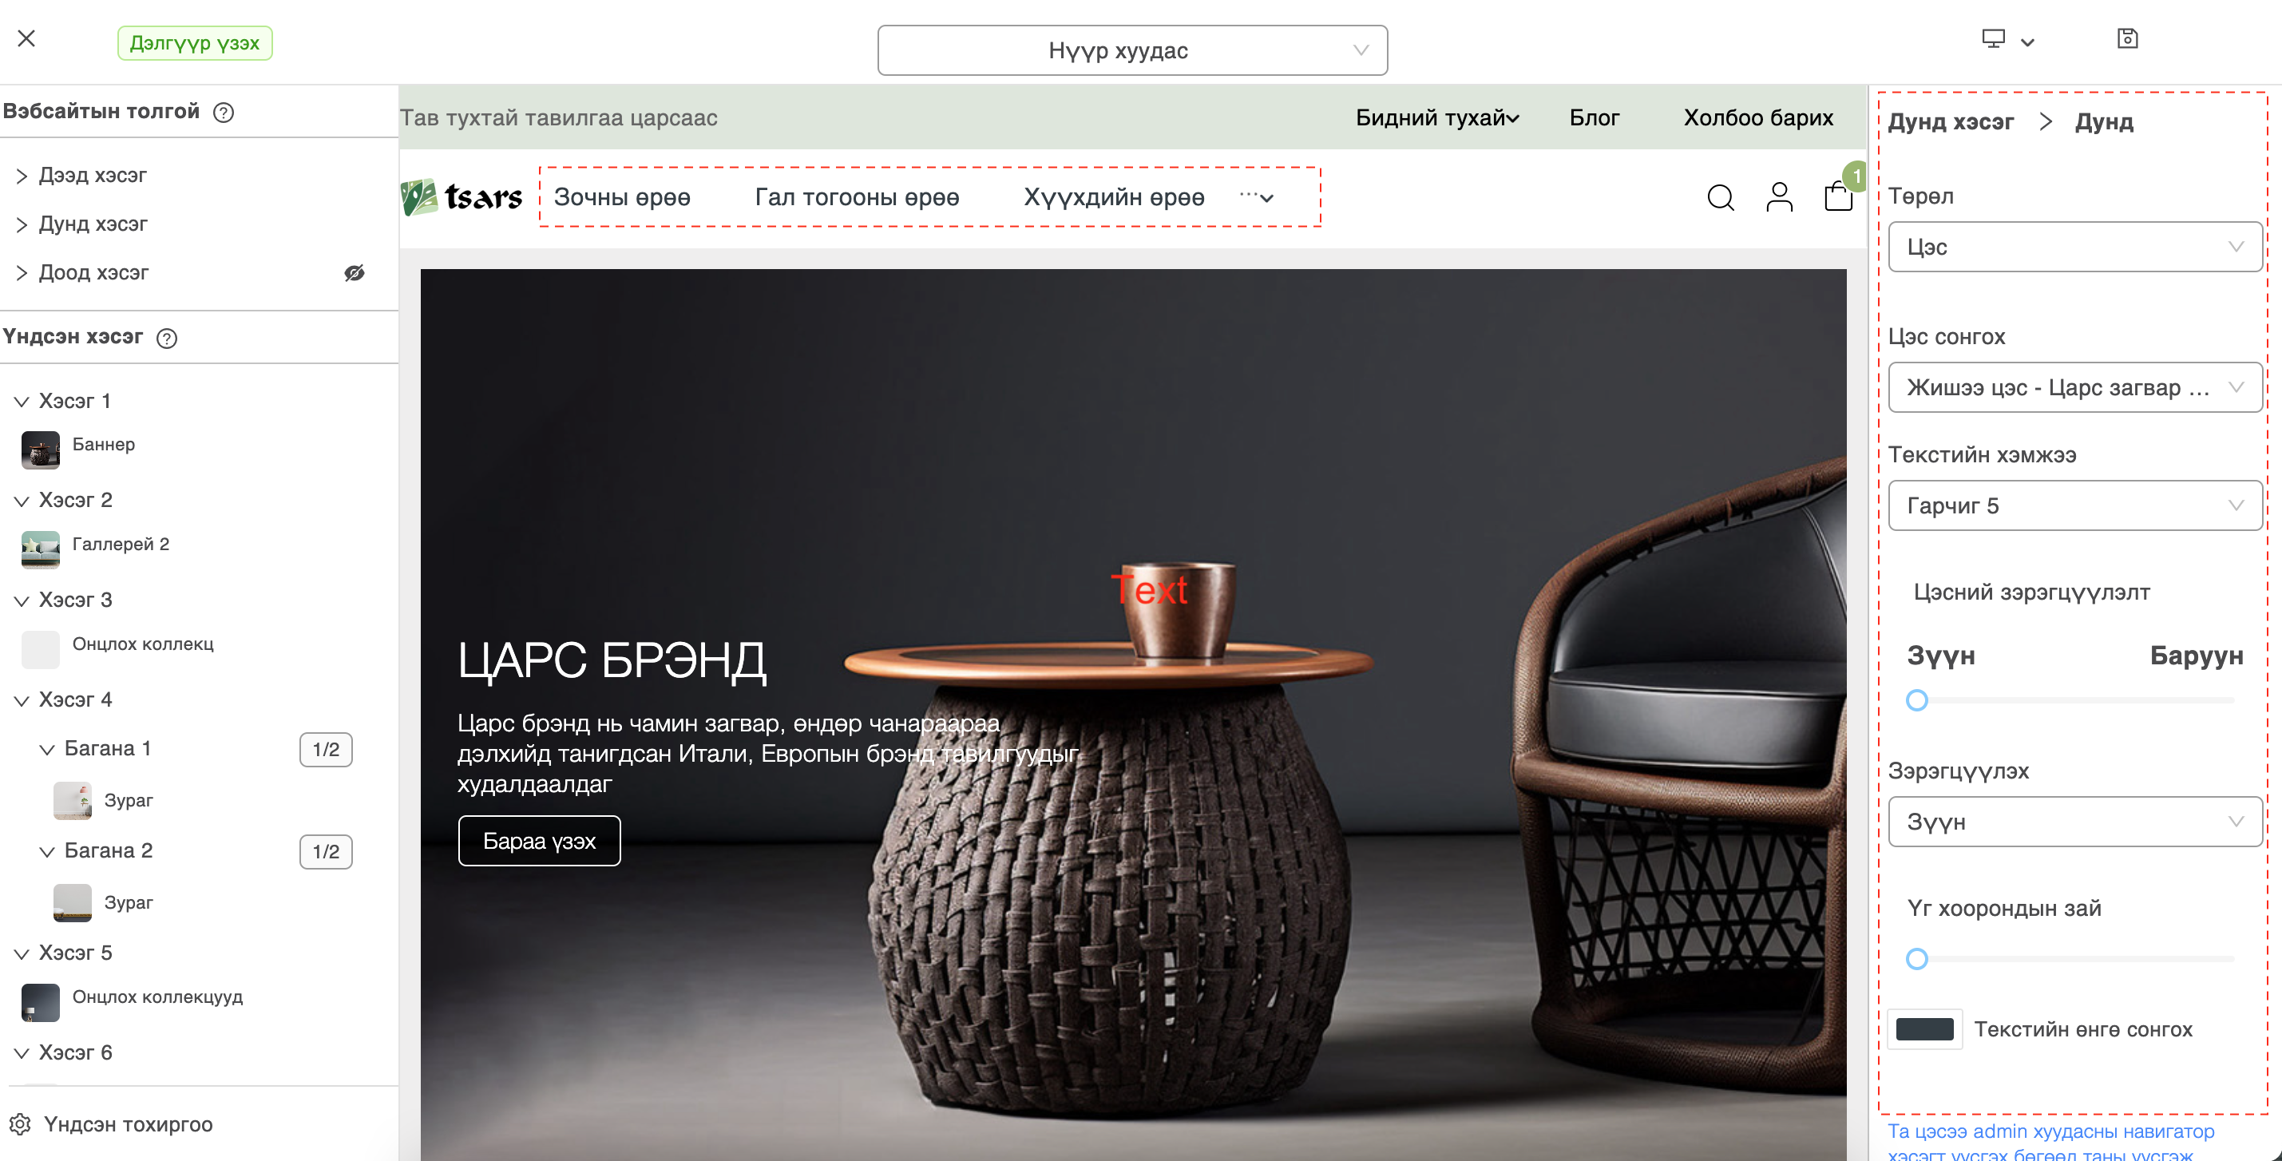The width and height of the screenshot is (2282, 1161).
Task: Open the desktop device preview selector
Action: click(2007, 40)
